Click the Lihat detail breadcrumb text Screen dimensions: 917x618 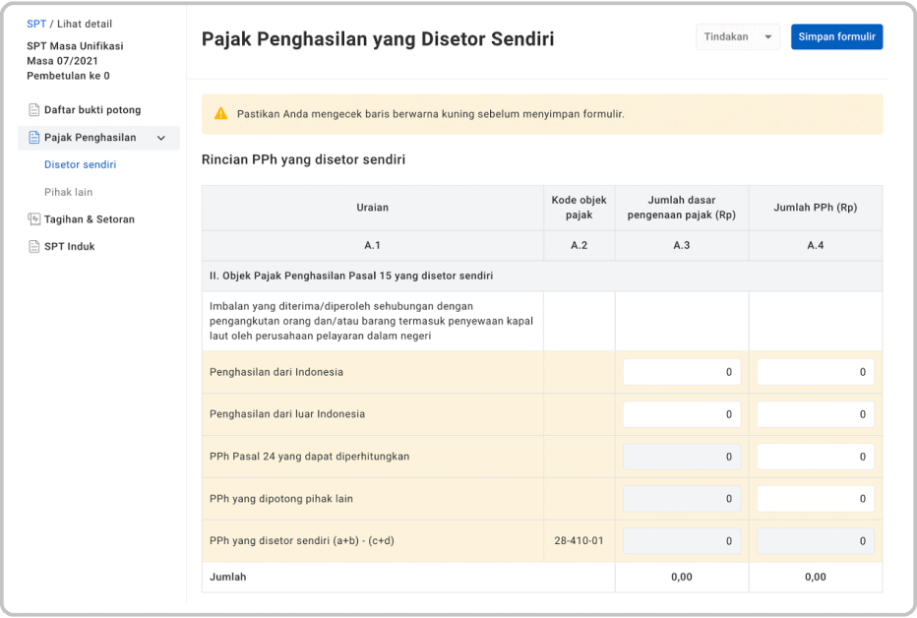pos(86,23)
